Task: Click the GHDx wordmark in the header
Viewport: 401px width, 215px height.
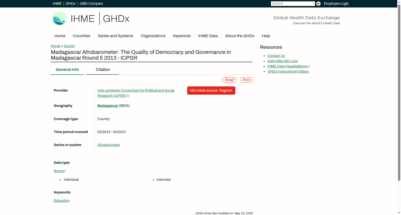Action: [116, 19]
